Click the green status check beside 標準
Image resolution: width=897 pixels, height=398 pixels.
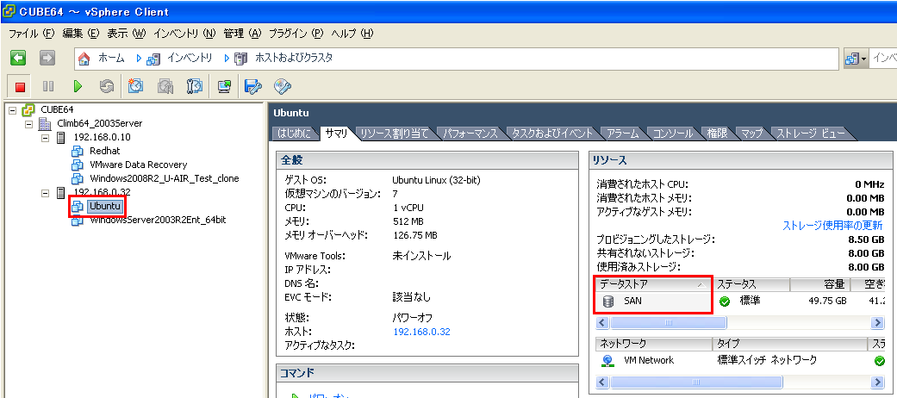pos(725,302)
